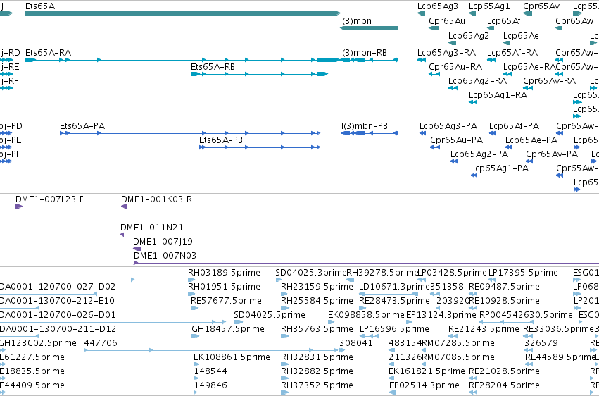Click the RH01951.5prime EST

pos(191,294)
